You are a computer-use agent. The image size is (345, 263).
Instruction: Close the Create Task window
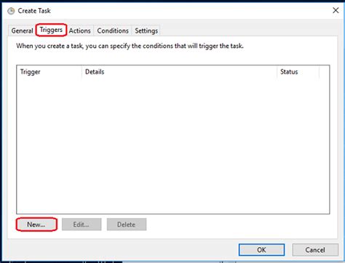pyautogui.click(x=336, y=10)
